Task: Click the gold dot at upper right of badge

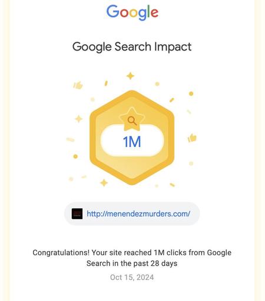Action: tap(191, 93)
